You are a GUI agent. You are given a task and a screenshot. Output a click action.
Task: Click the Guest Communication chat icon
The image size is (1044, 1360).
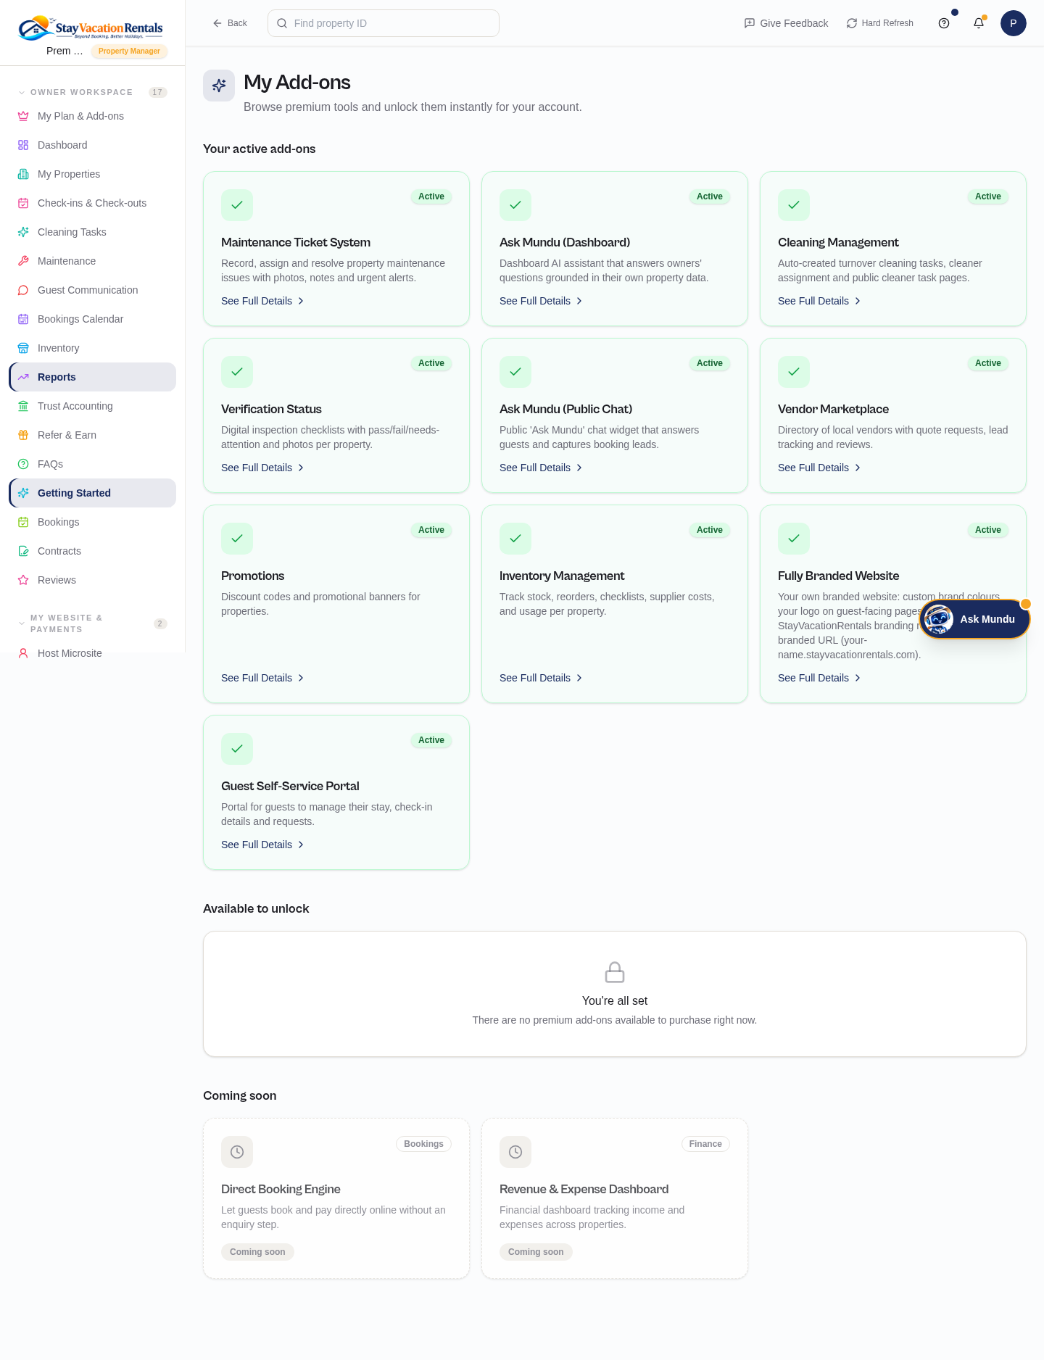[x=23, y=290]
